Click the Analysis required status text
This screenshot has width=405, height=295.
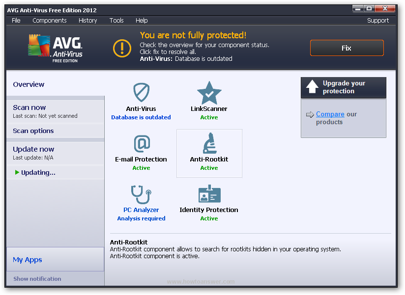click(x=141, y=218)
